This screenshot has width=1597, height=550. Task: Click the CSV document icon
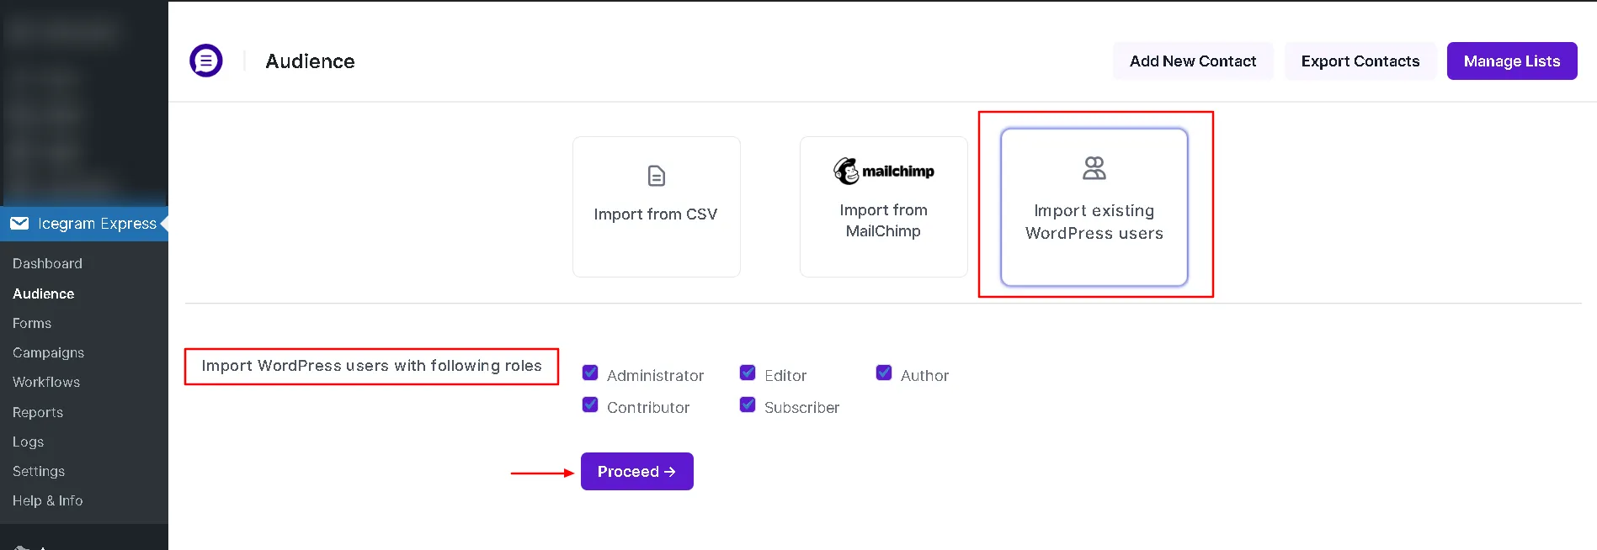coord(657,176)
